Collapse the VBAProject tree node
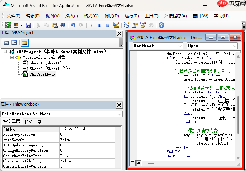Image resolution: width=246 pixels, height=171 pixels. [x=5, y=52]
